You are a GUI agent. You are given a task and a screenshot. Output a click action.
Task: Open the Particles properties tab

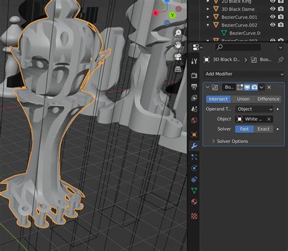click(194, 157)
